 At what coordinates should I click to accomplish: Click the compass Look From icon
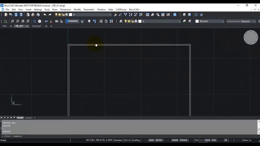tap(40, 21)
